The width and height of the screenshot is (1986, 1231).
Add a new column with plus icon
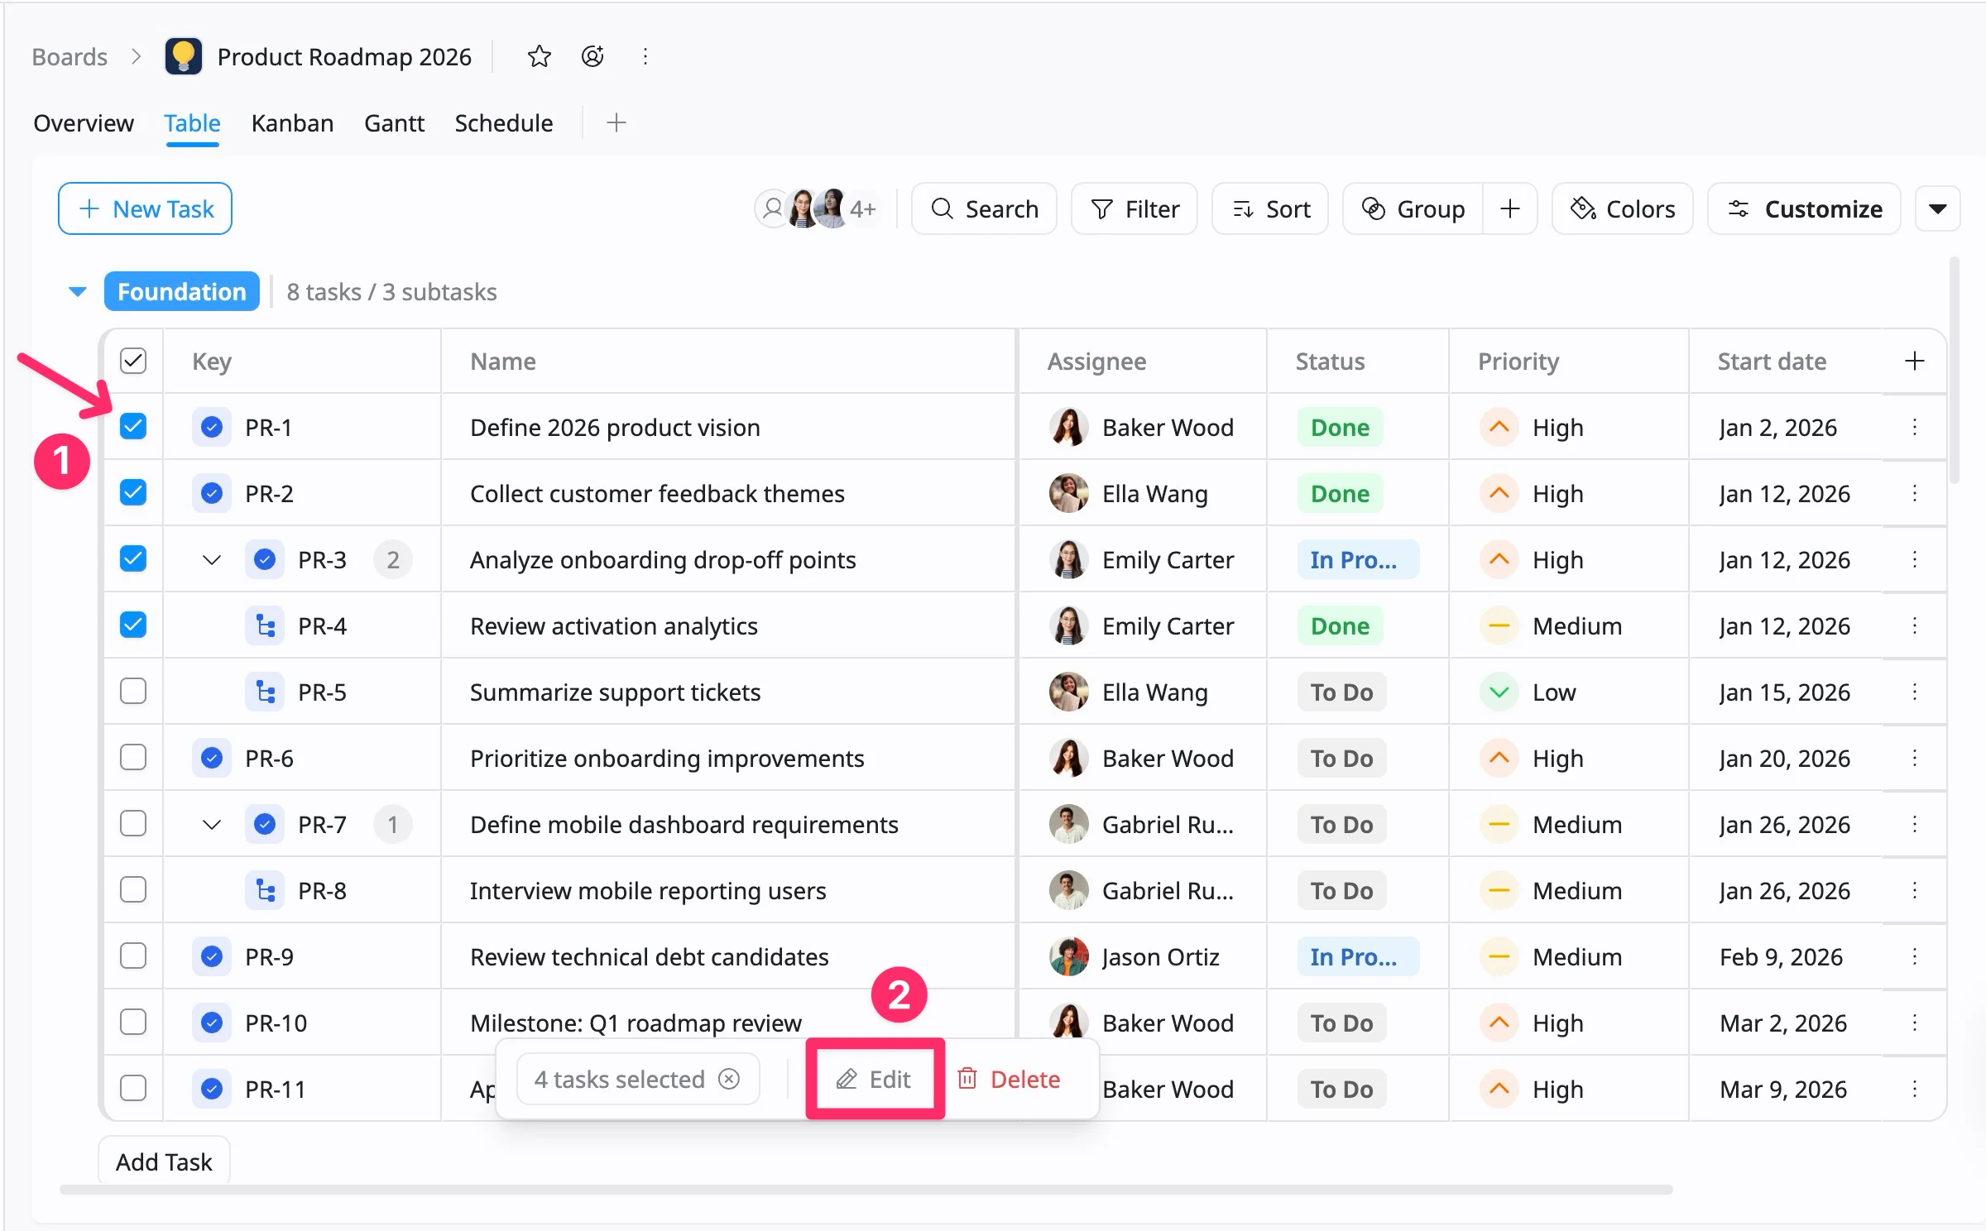[x=1914, y=361]
